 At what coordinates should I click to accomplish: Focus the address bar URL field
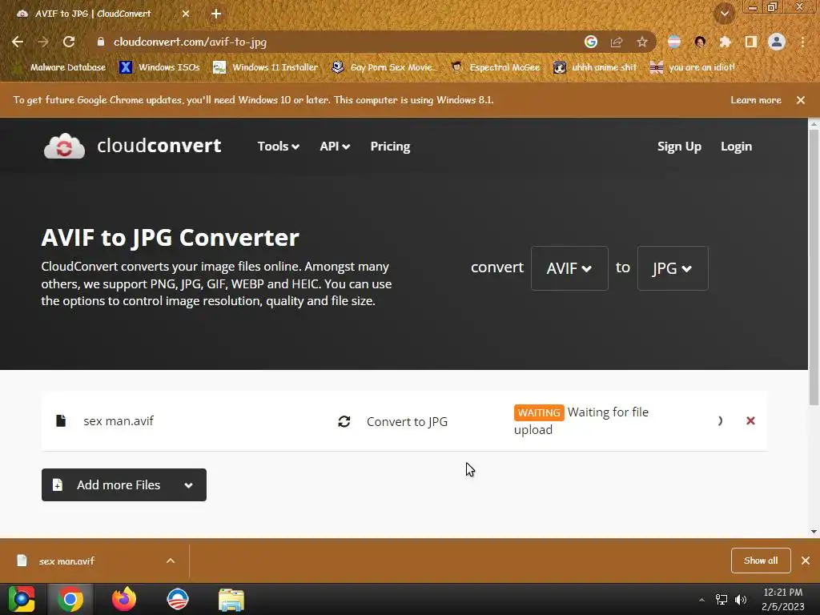tap(335, 42)
